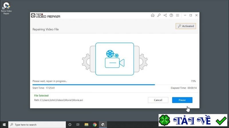The image size is (229, 128).
Task: Open the Windows Start menu
Action: click(4, 125)
